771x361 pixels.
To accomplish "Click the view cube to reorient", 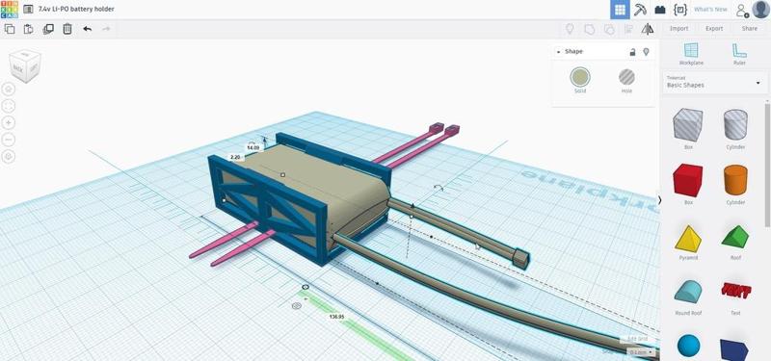I will 25,64.
